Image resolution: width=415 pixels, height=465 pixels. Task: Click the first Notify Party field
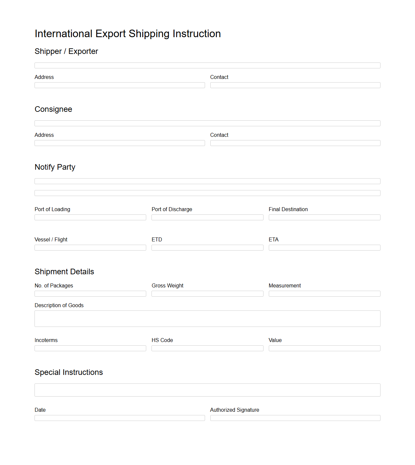coord(207,181)
